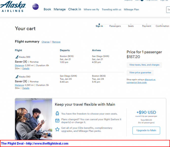Click the Alaska Airlines logo

13,7
